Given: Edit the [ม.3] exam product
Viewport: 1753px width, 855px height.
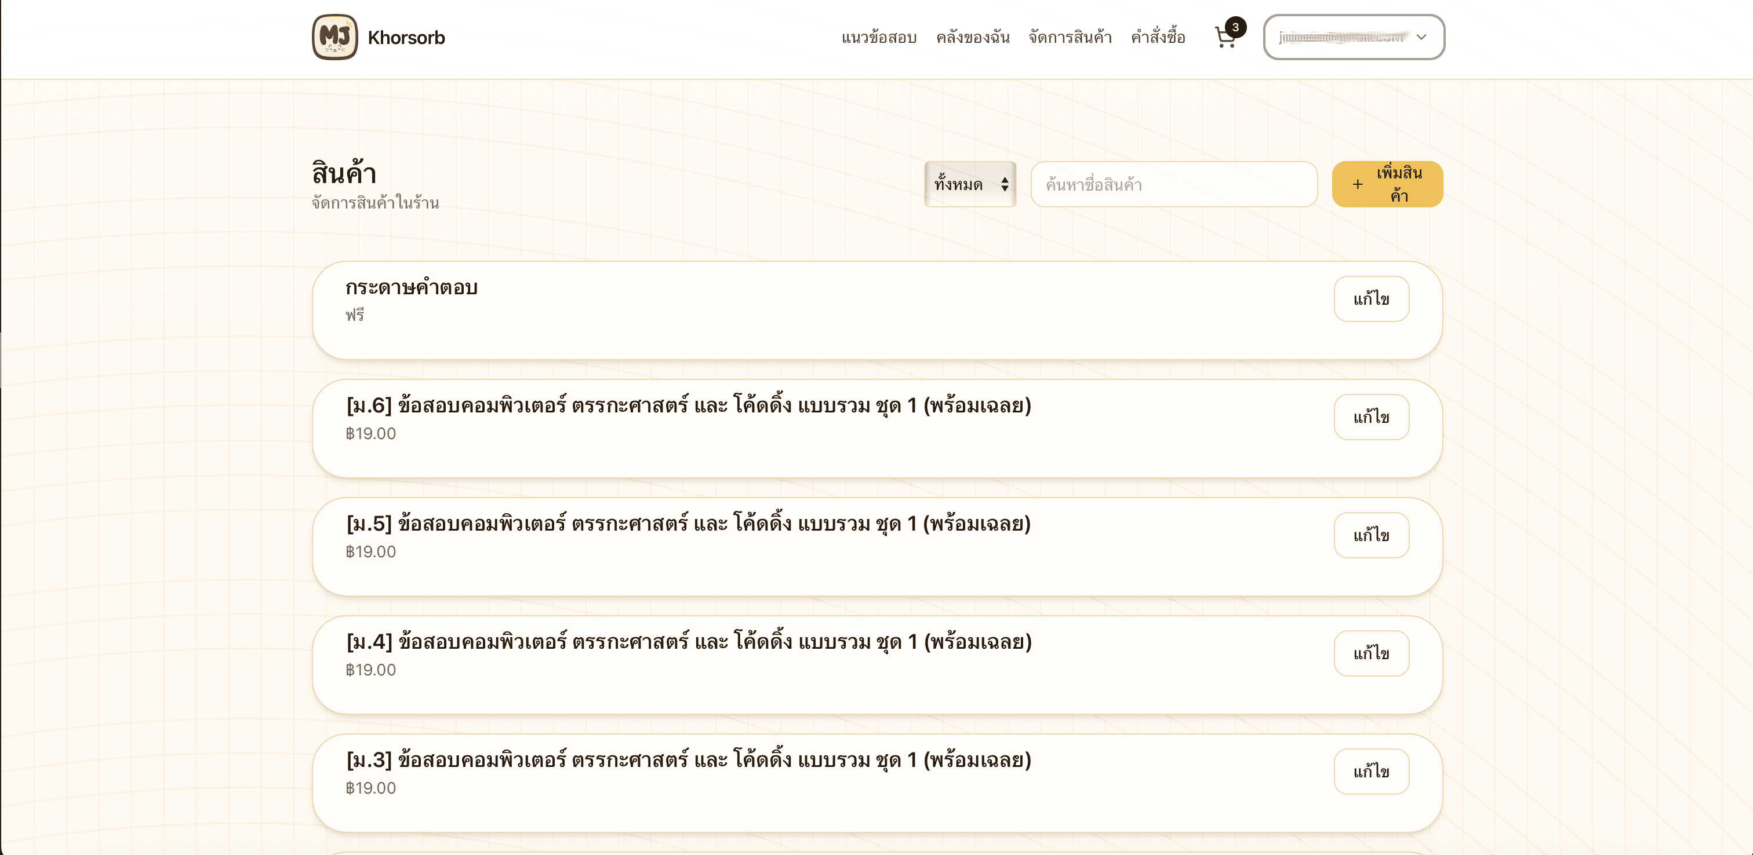Looking at the screenshot, I should (x=1370, y=772).
